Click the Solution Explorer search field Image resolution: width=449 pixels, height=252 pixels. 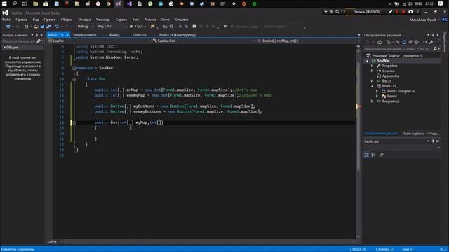click(x=398, y=49)
